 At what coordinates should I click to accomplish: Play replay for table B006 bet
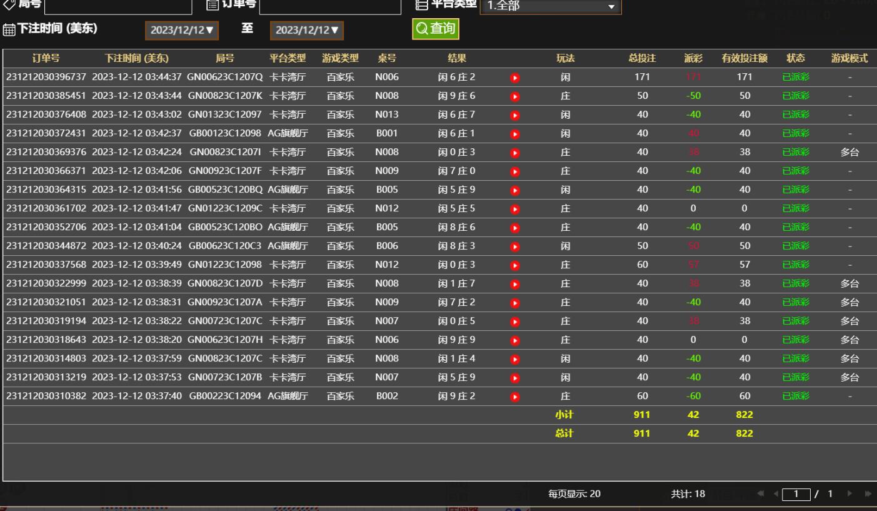pyautogui.click(x=515, y=246)
